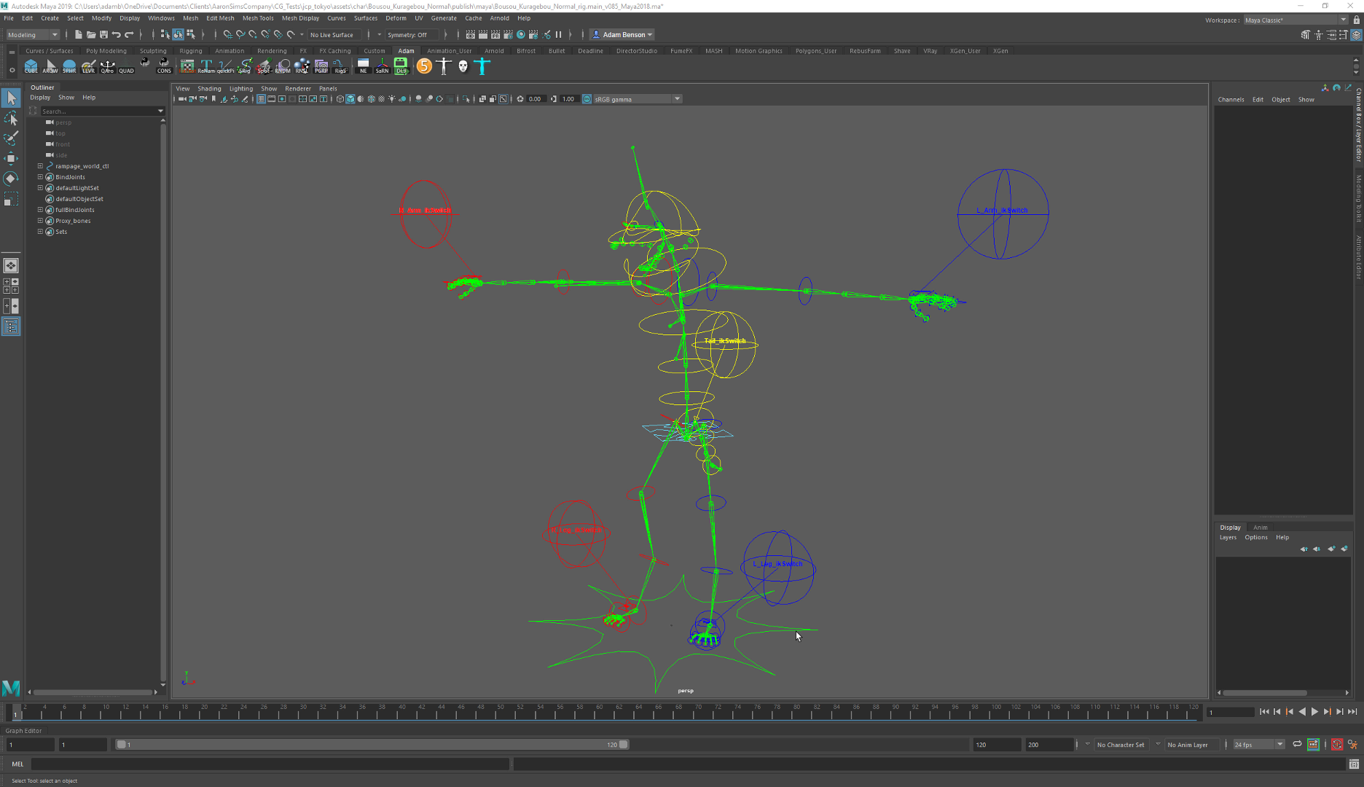Create a sphere using SPHR shelf icon
1364x787 pixels.
coord(69,66)
